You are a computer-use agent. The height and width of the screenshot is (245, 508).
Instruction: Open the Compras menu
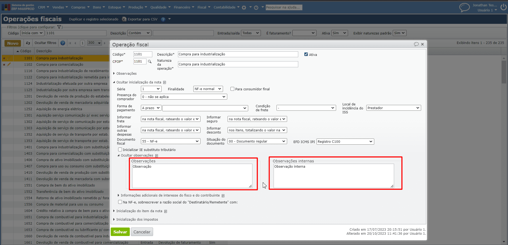point(80,7)
